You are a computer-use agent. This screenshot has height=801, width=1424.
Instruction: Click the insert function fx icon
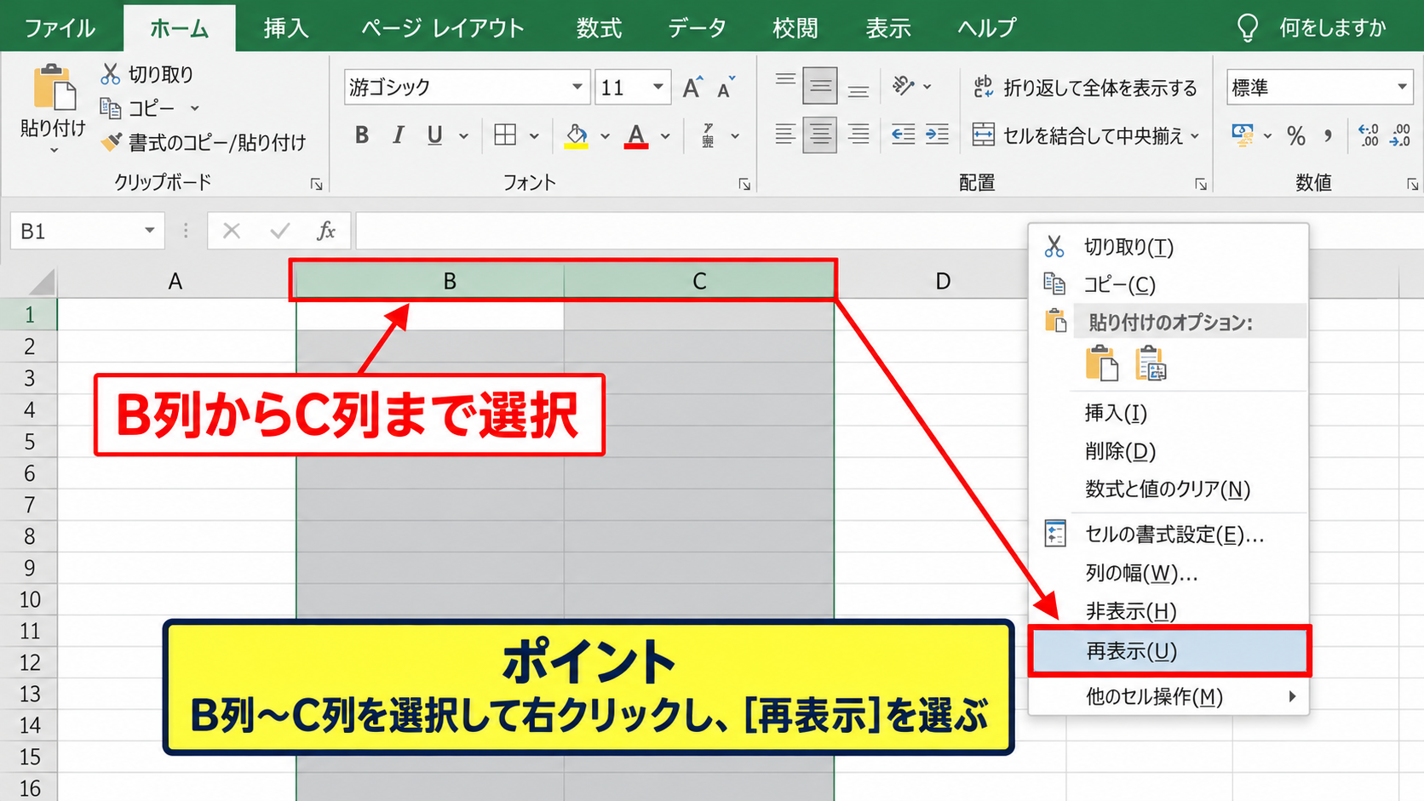tap(326, 231)
